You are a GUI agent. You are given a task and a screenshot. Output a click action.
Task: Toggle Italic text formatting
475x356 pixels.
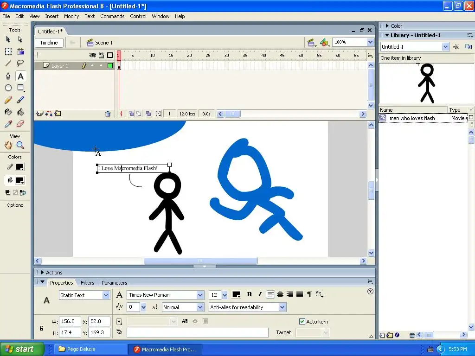[260, 294]
